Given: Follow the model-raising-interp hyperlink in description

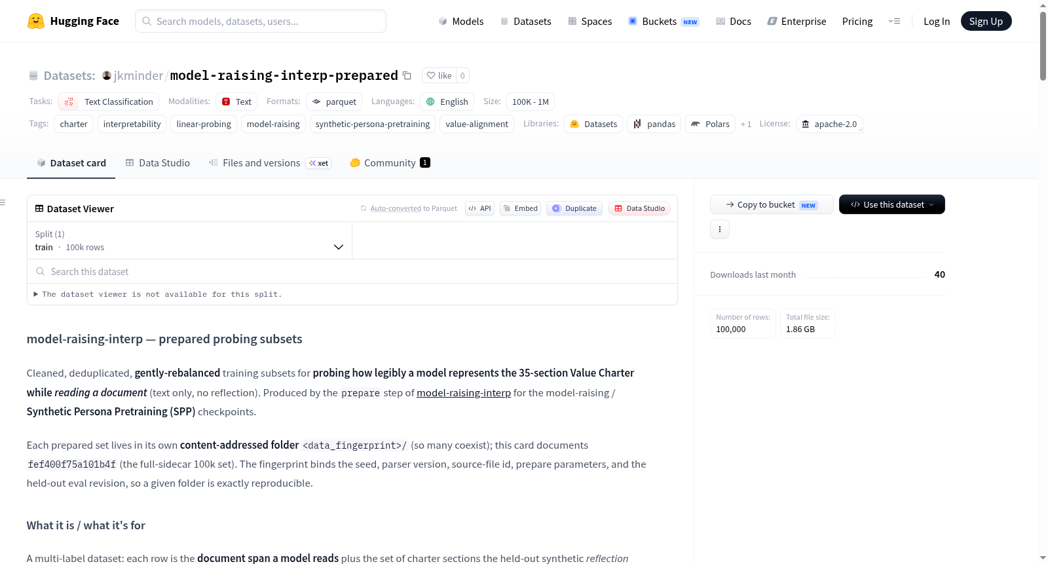Looking at the screenshot, I should pos(464,392).
